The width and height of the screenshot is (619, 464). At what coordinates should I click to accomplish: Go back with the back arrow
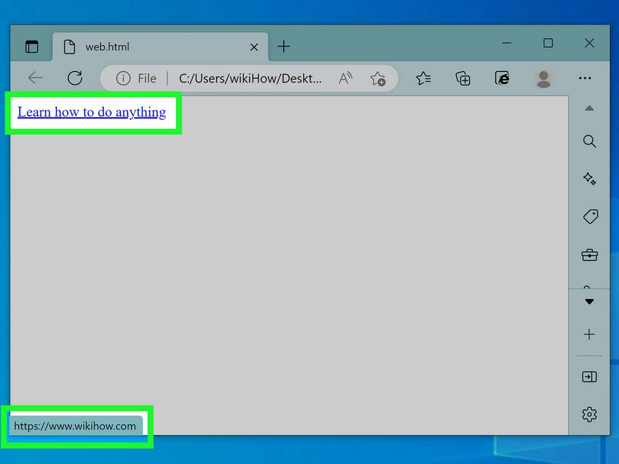[35, 78]
